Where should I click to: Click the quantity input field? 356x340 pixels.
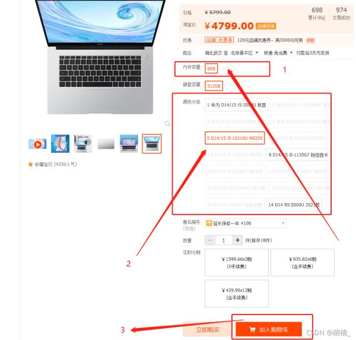[224, 240]
